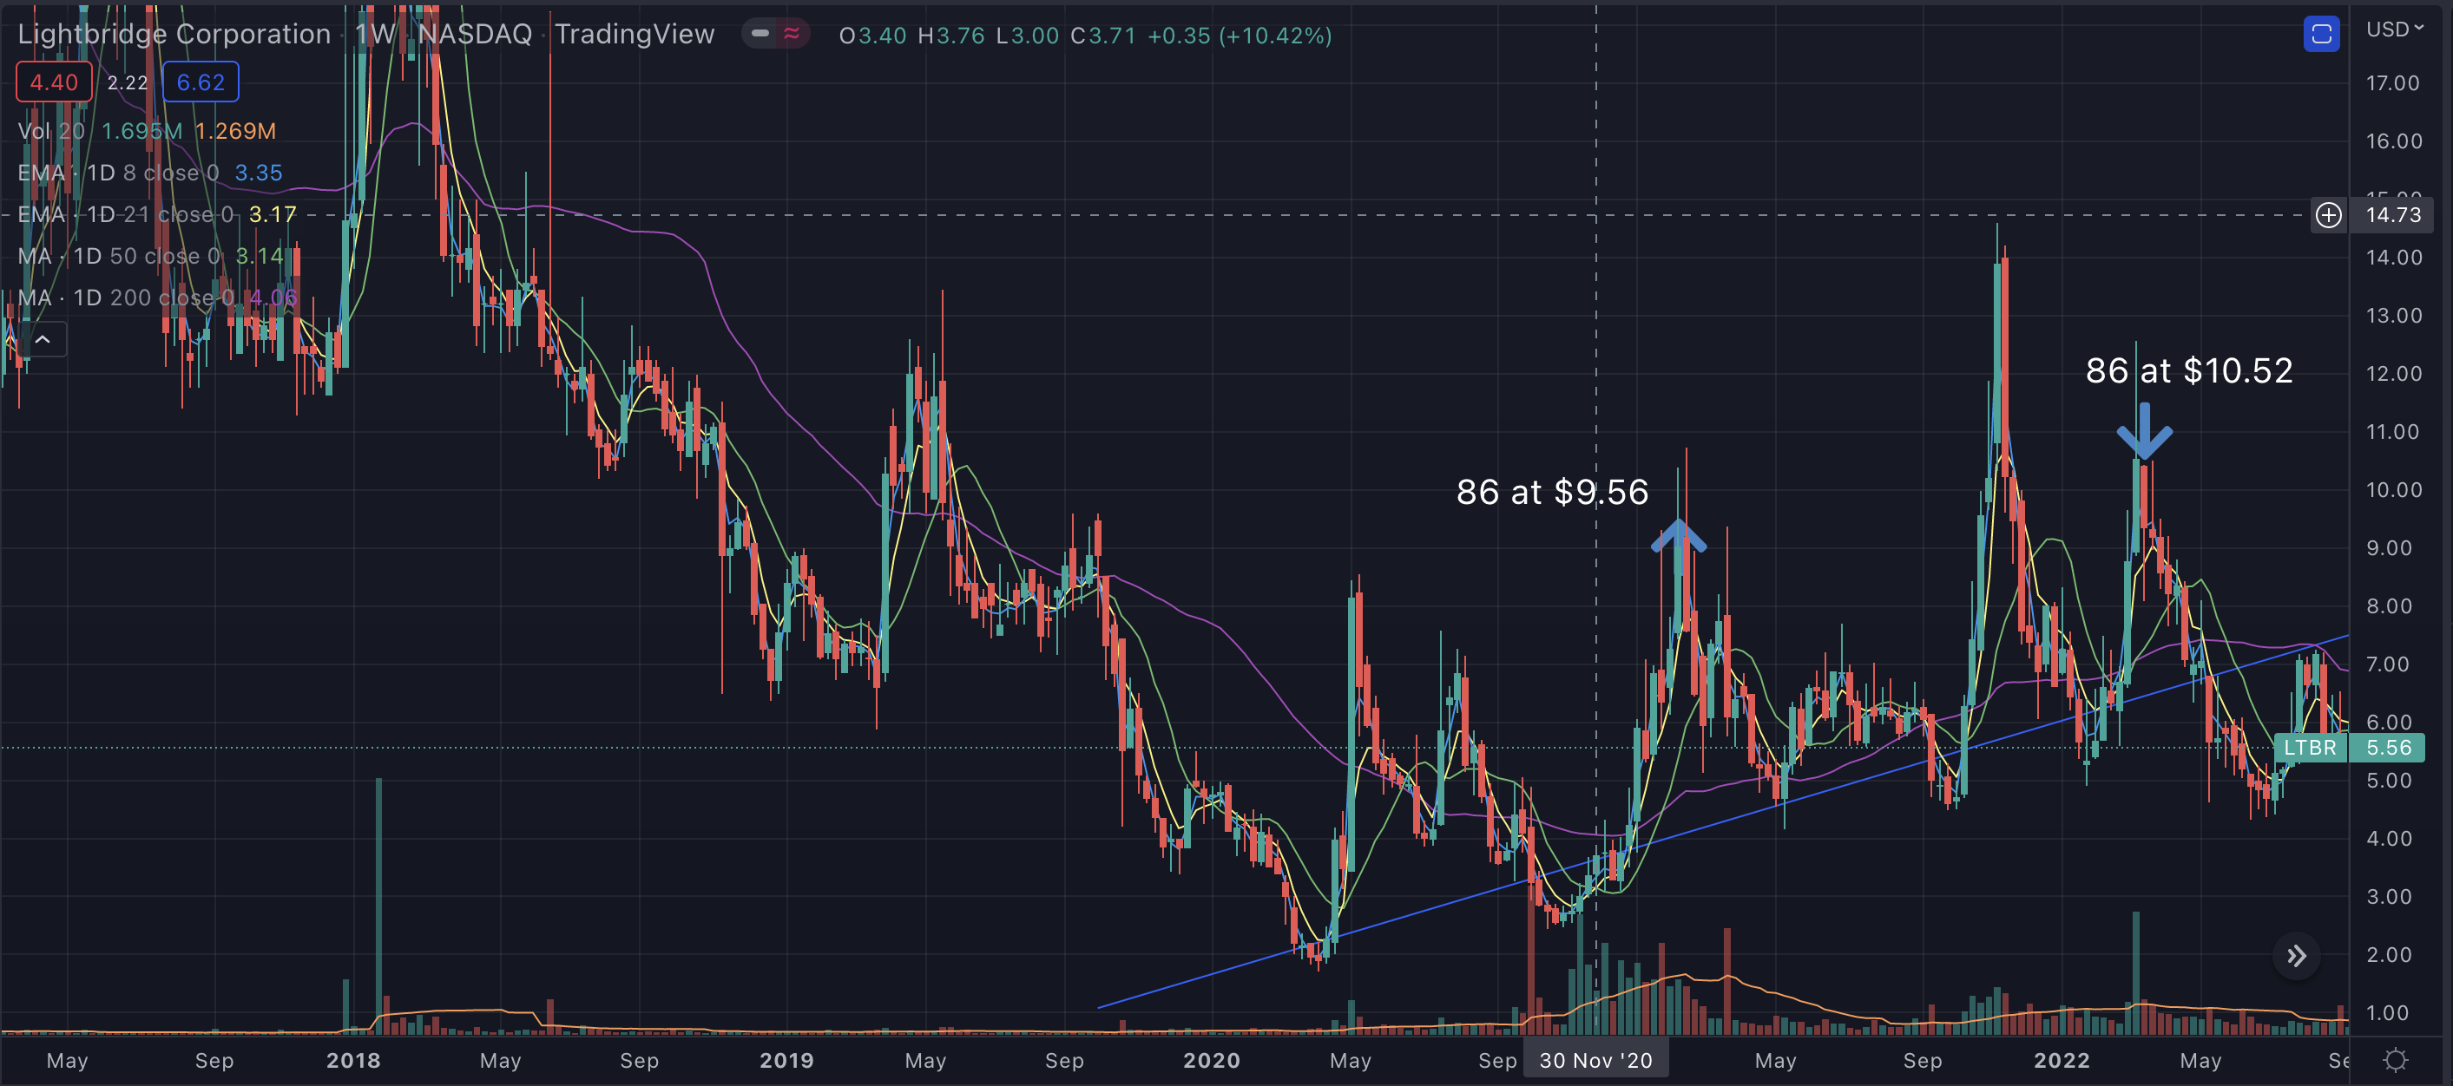Click the LTBR 5.56 price label
2453x1086 pixels.
2348,748
